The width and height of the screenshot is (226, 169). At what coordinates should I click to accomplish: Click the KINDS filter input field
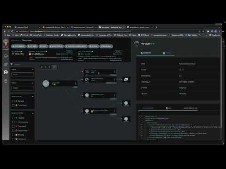coord(23,88)
